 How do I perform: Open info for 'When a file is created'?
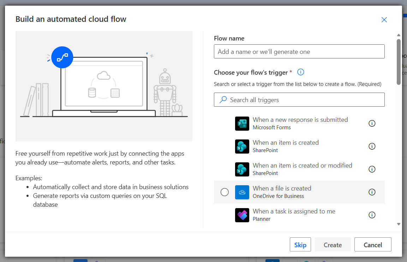(x=372, y=192)
